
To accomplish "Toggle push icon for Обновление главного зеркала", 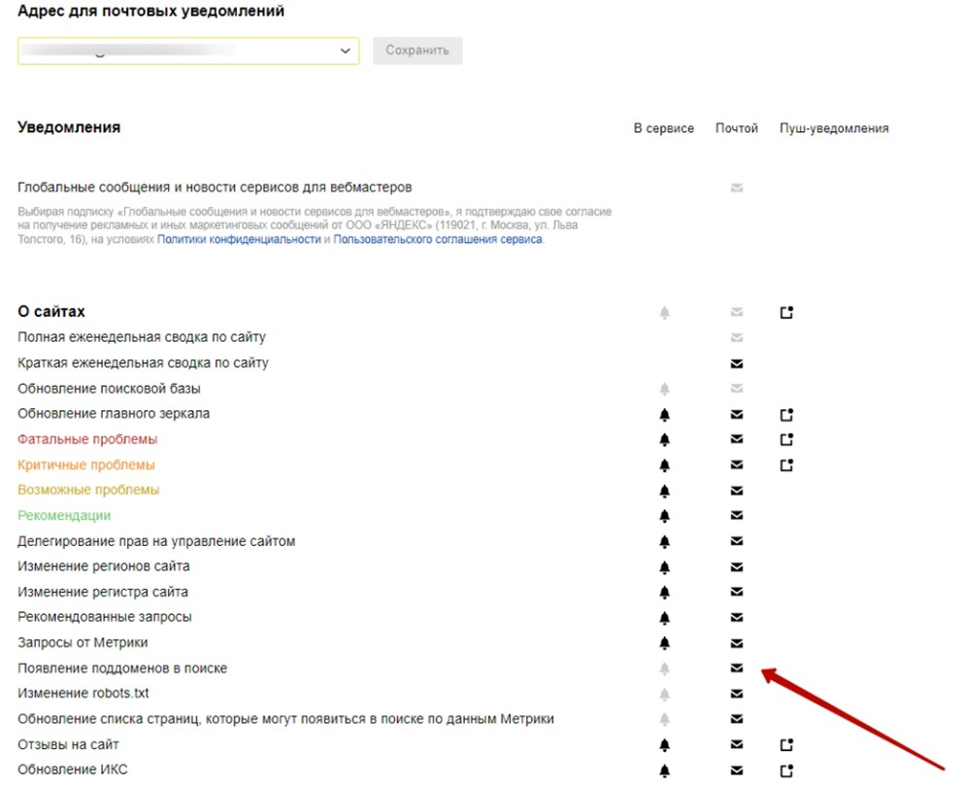I will click(786, 414).
